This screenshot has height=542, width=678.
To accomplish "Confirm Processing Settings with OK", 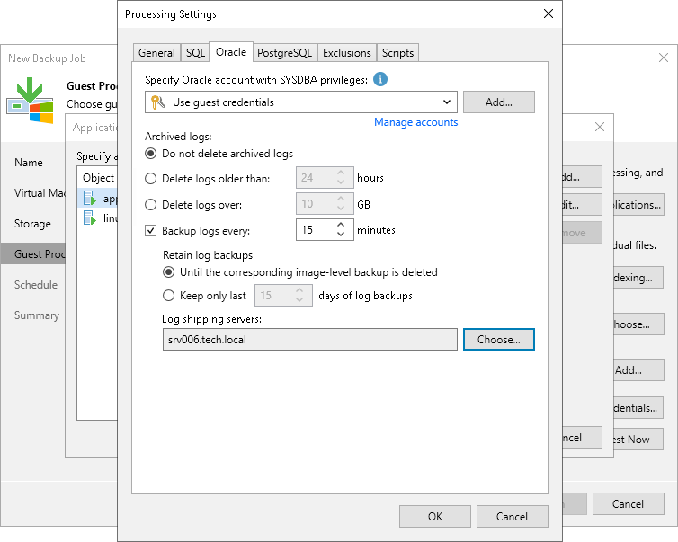I will pos(435,517).
